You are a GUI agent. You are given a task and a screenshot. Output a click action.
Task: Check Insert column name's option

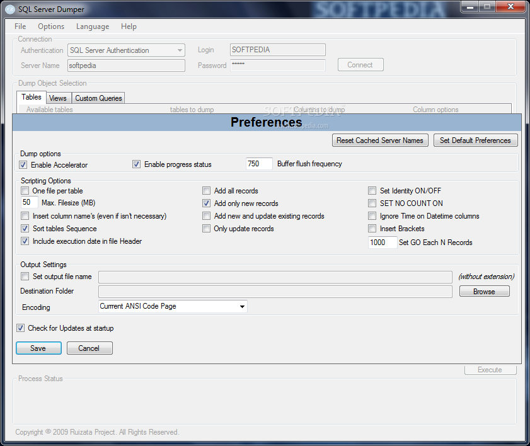point(25,216)
